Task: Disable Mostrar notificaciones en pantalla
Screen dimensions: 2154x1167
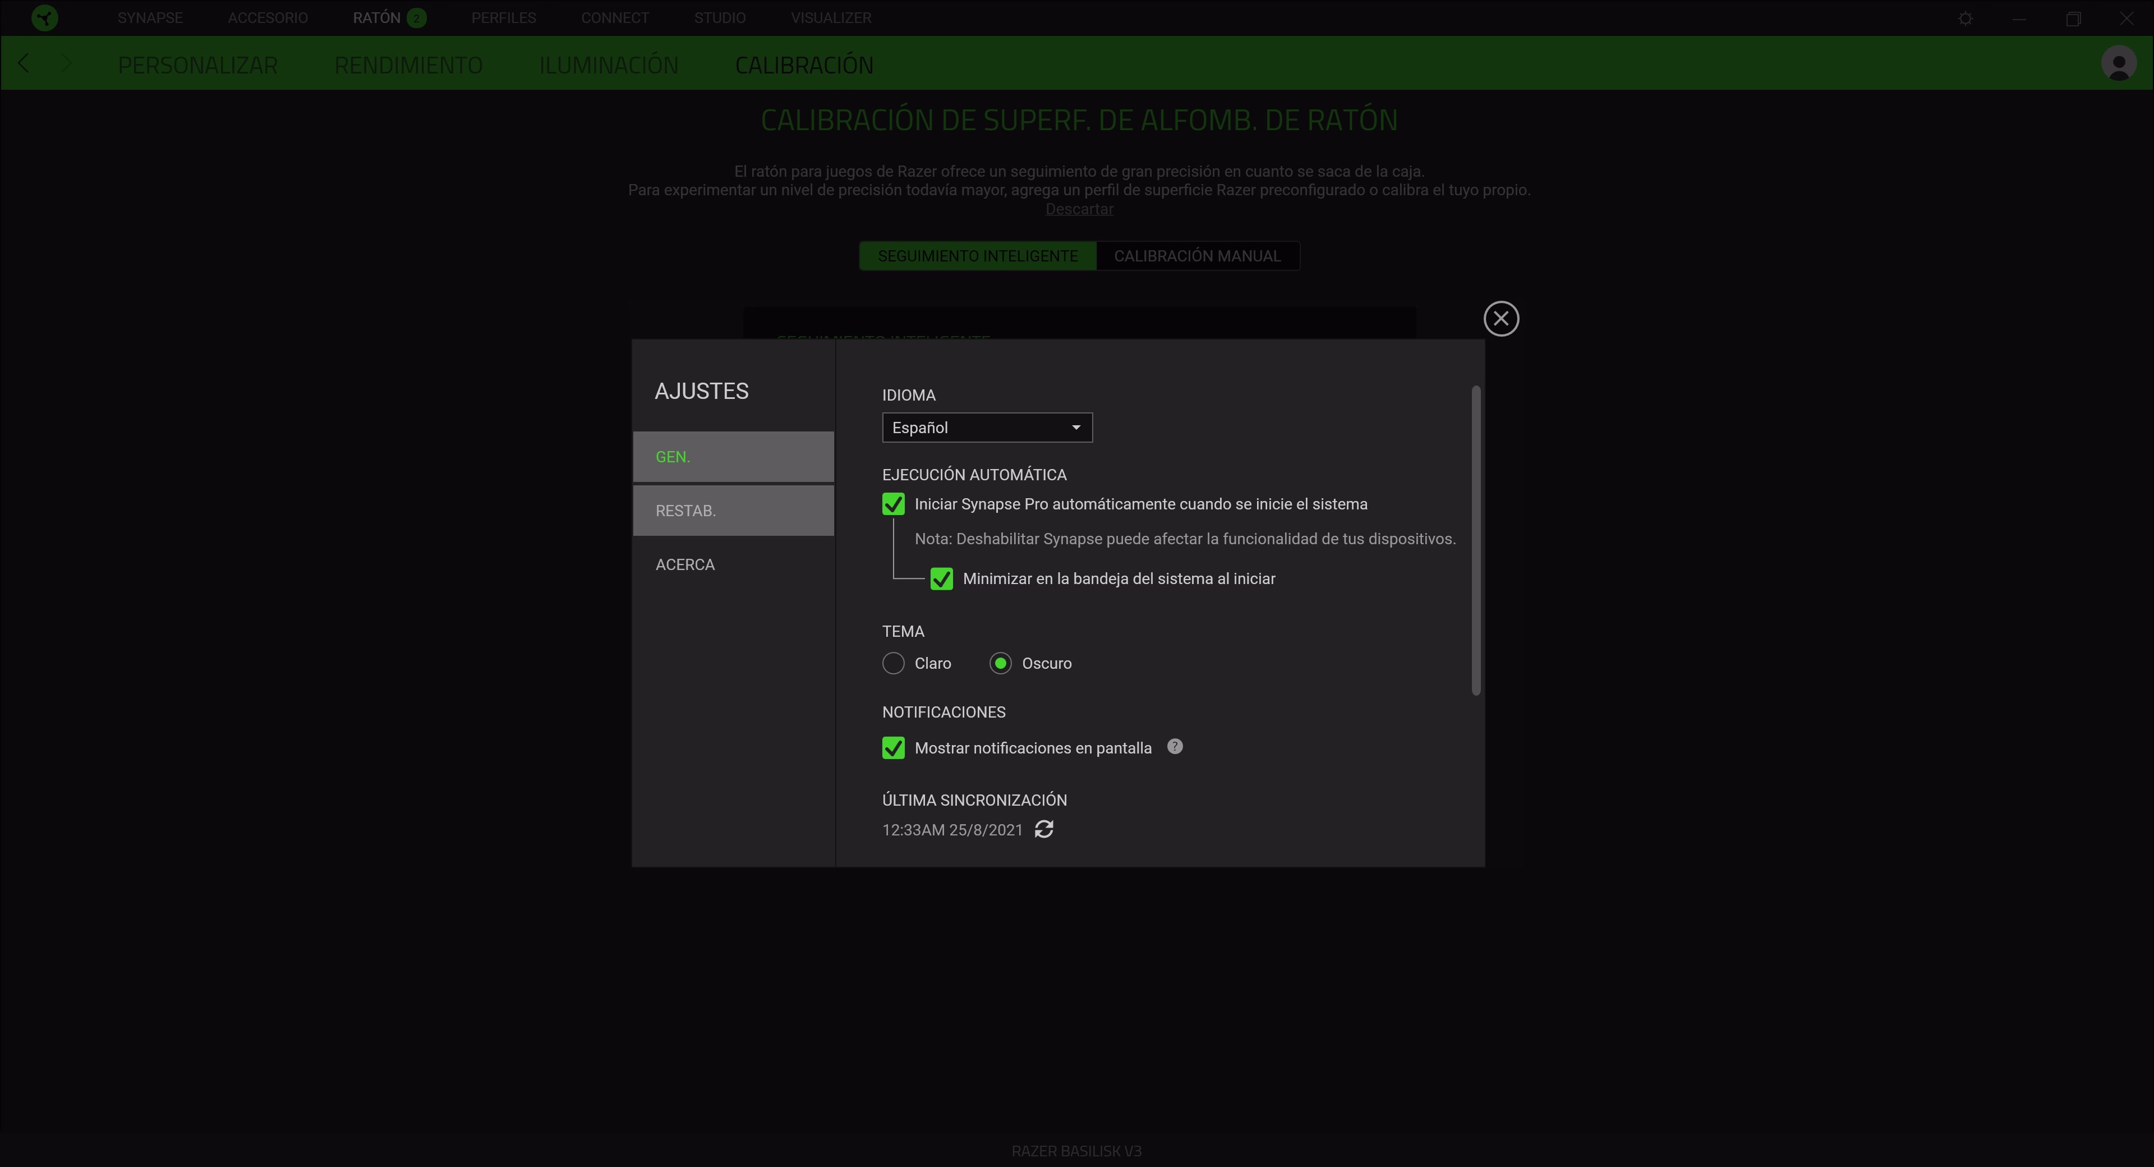Action: tap(893, 748)
